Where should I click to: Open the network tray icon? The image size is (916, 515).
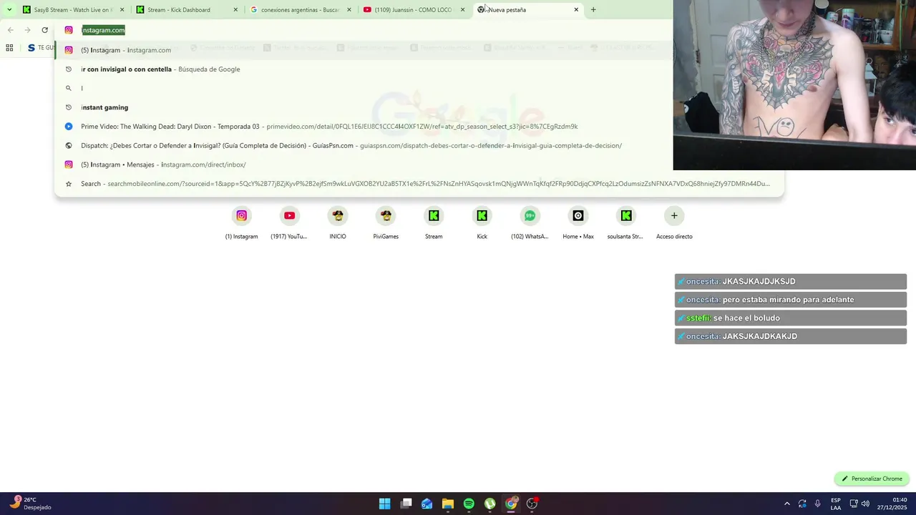[x=854, y=504]
